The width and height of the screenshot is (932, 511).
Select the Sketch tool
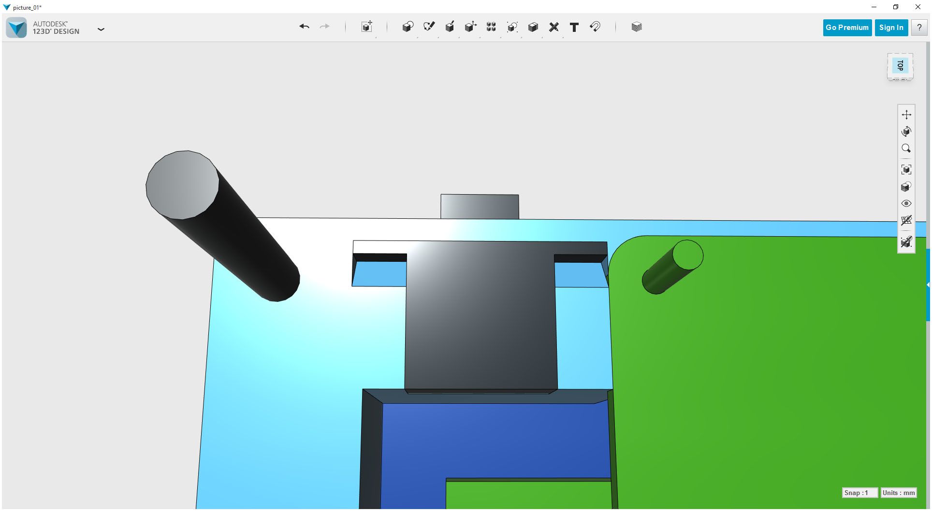(429, 27)
